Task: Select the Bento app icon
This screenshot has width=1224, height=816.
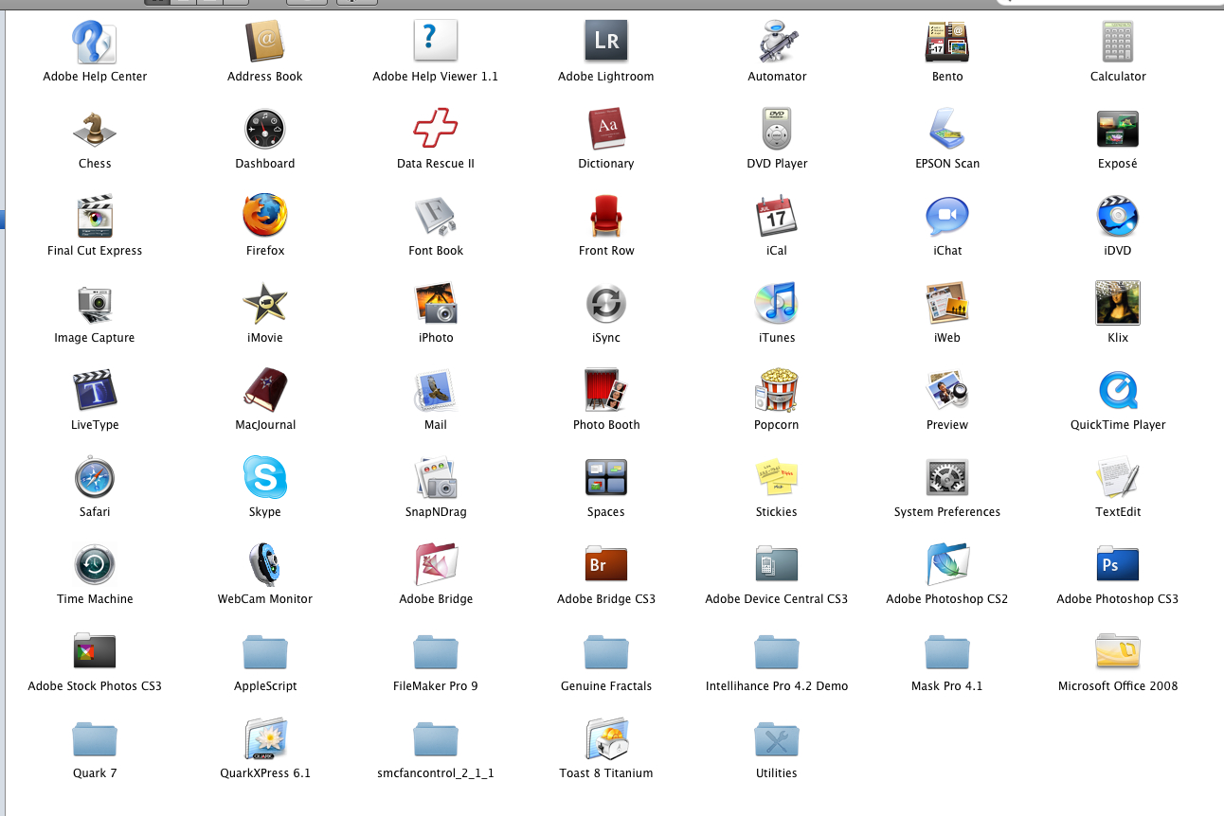Action: [x=947, y=42]
